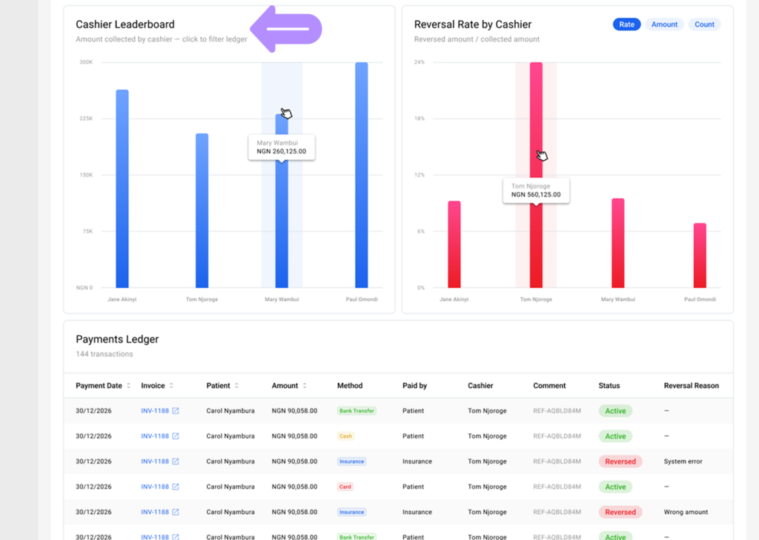759x540 pixels.
Task: Click 'Insurance' Paid by cell in System error row
Action: click(417, 461)
